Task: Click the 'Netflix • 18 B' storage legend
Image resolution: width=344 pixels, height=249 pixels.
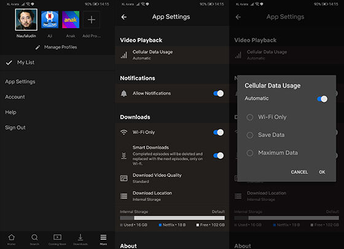Action: click(x=172, y=225)
